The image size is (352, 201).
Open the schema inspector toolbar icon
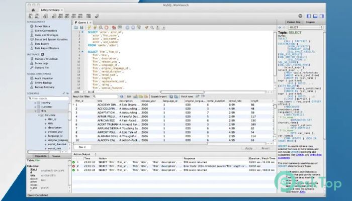pos(46,16)
